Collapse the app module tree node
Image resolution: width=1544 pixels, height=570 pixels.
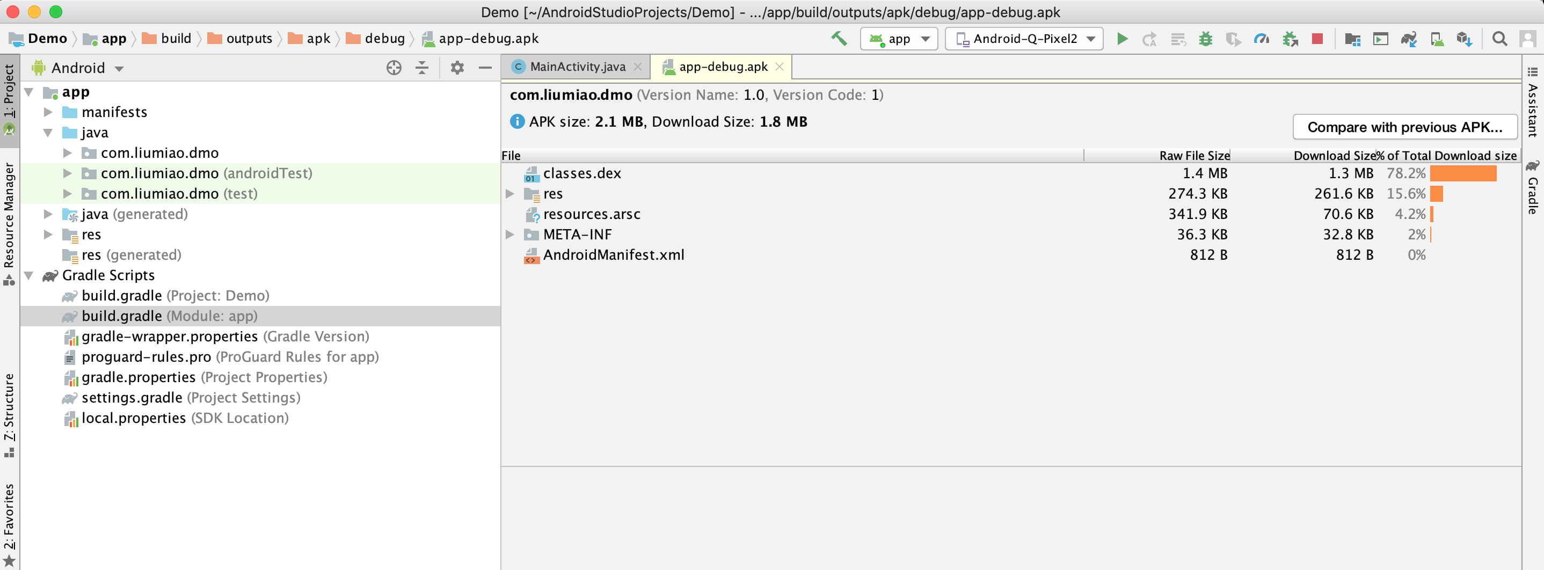(28, 92)
